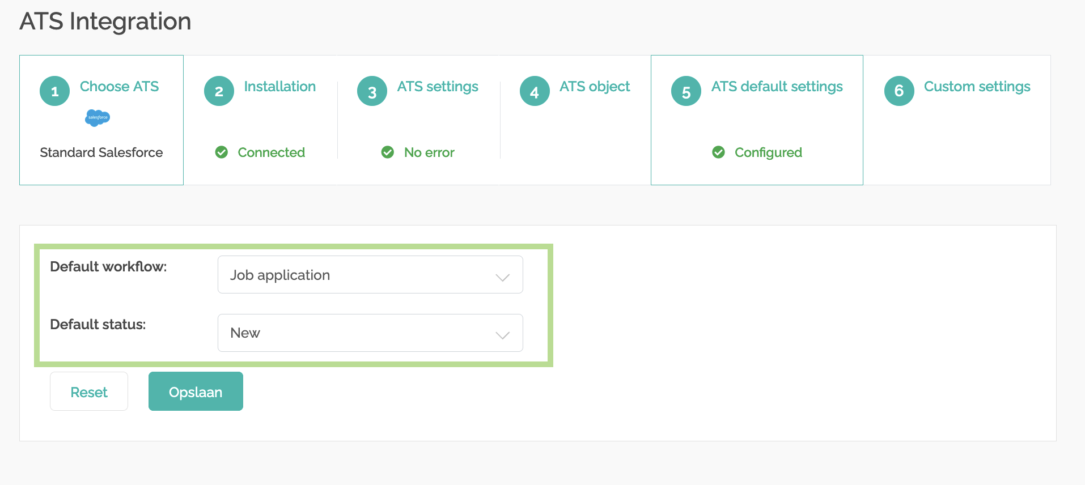Click the step 2 number circle
Screen dimensions: 1085x485
pos(219,91)
